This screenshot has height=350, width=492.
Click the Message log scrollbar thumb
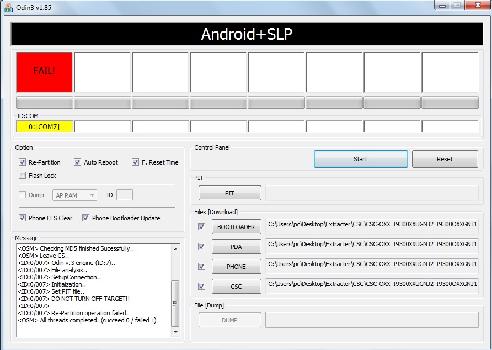pos(175,304)
